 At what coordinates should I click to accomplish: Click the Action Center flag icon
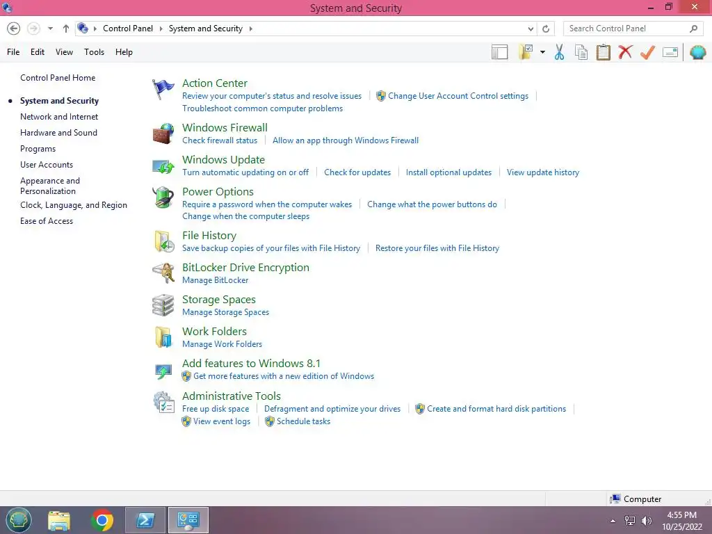(163, 89)
